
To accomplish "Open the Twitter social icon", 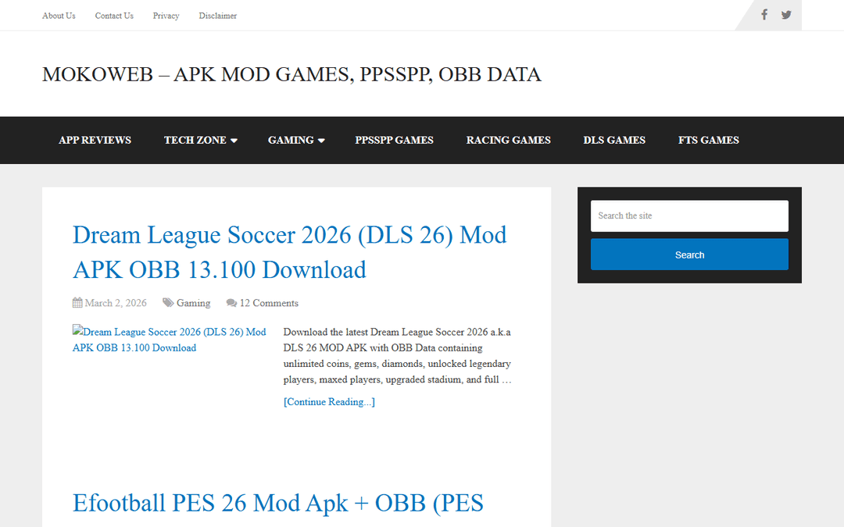I will tap(786, 15).
